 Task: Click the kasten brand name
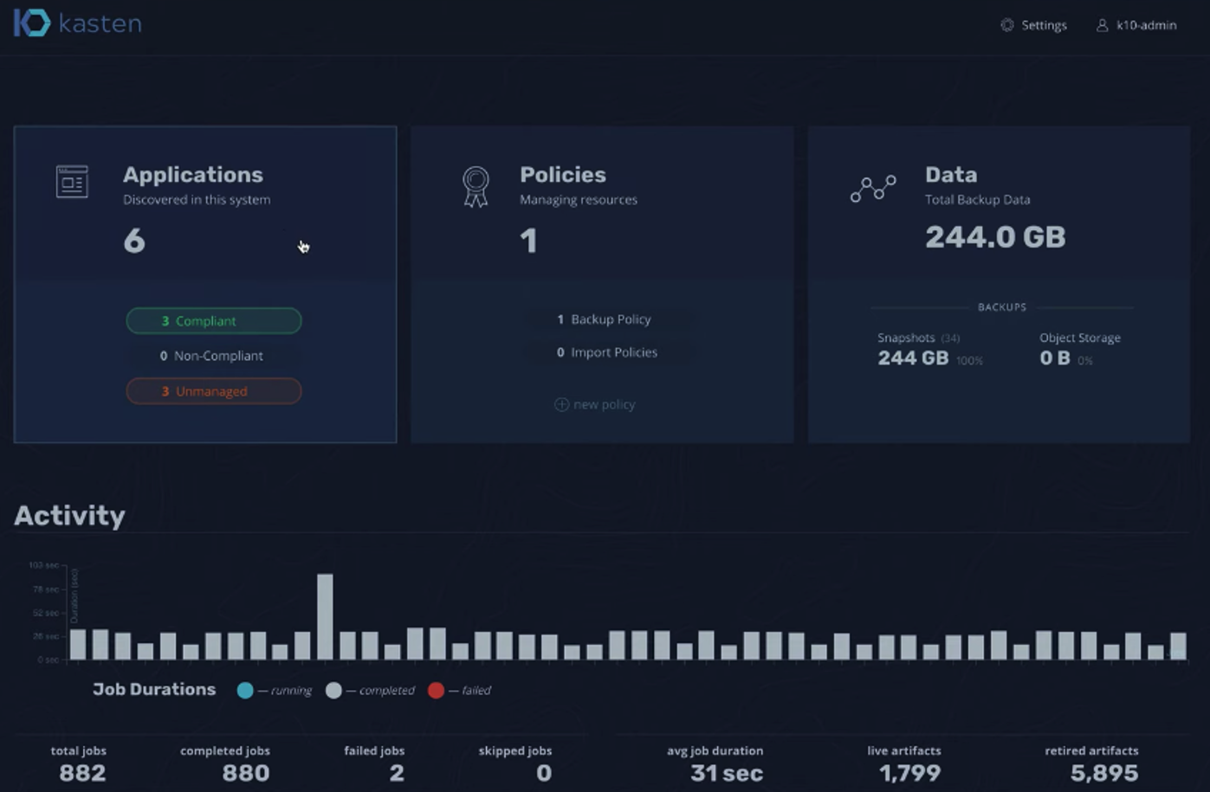100,23
